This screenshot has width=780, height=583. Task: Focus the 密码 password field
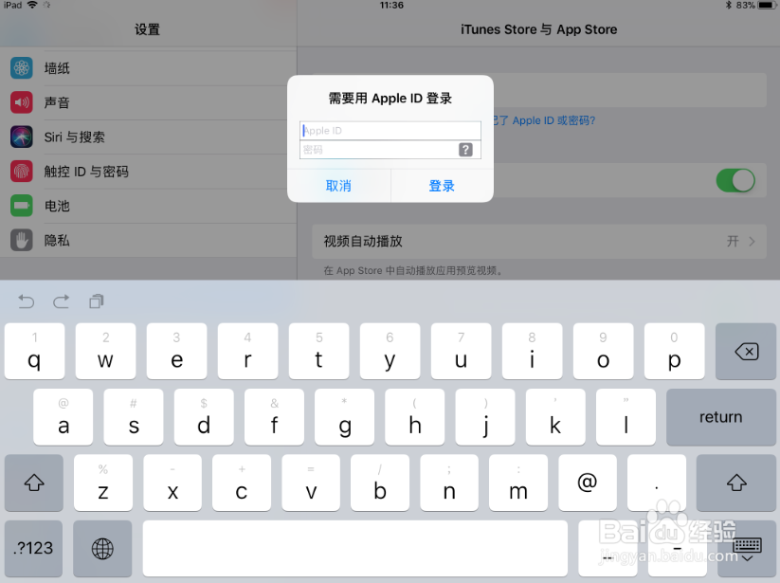390,150
